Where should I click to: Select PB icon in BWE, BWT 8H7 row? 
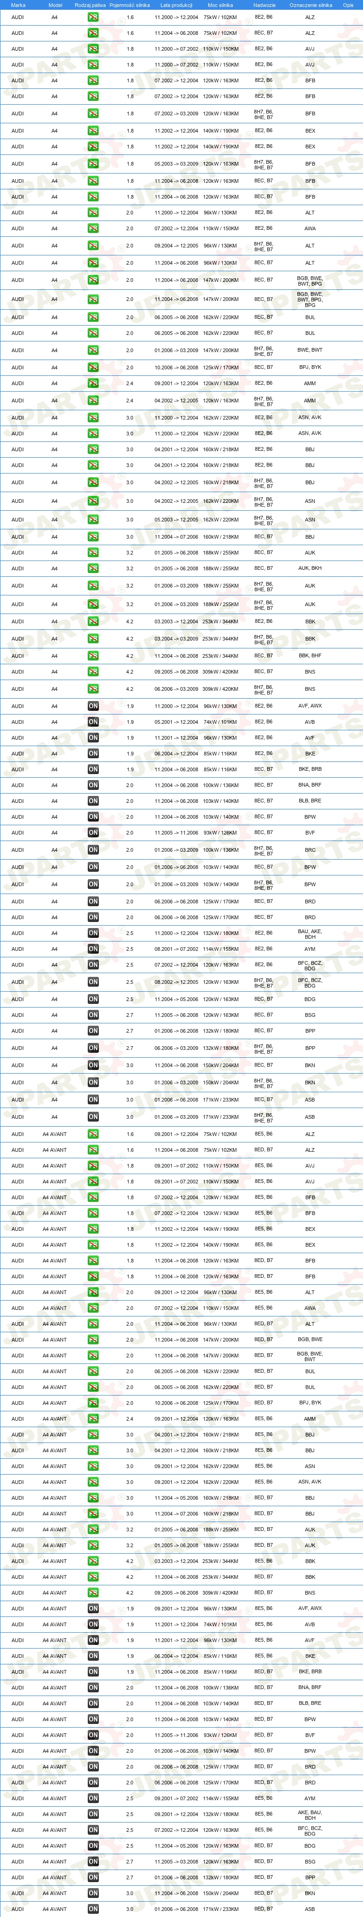93,350
